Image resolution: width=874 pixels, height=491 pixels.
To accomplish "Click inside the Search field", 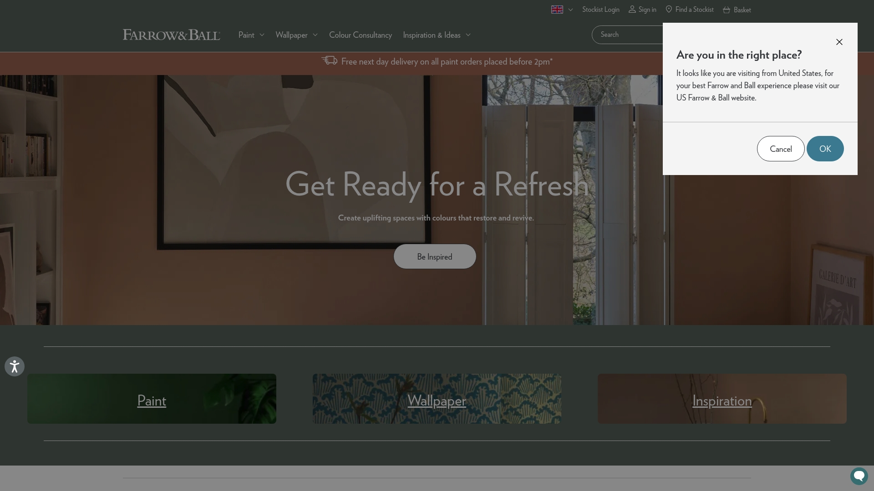I will point(628,35).
